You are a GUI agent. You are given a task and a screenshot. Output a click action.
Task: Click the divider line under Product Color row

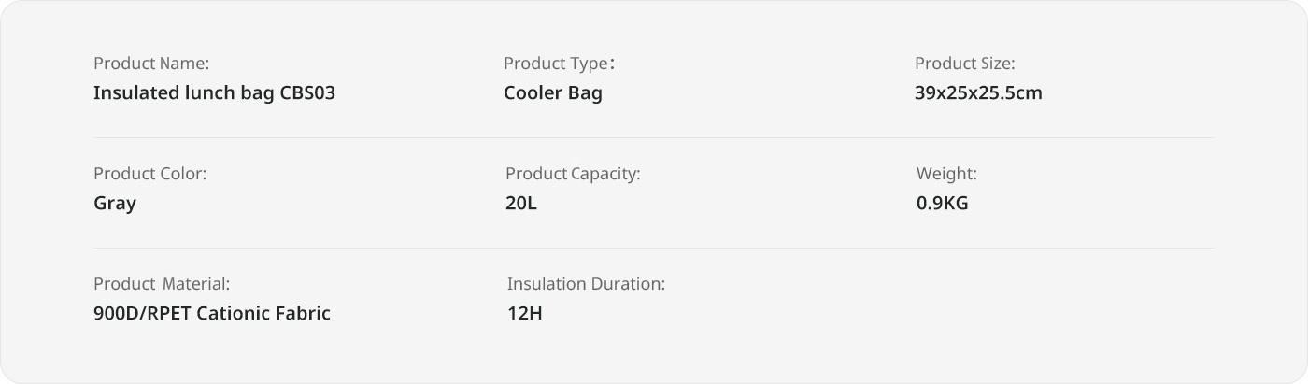[654, 248]
